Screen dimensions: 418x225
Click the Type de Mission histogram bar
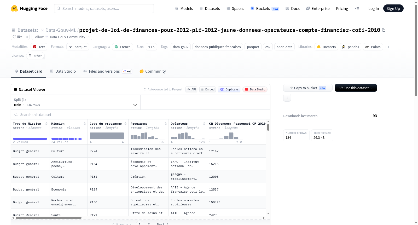[30, 139]
